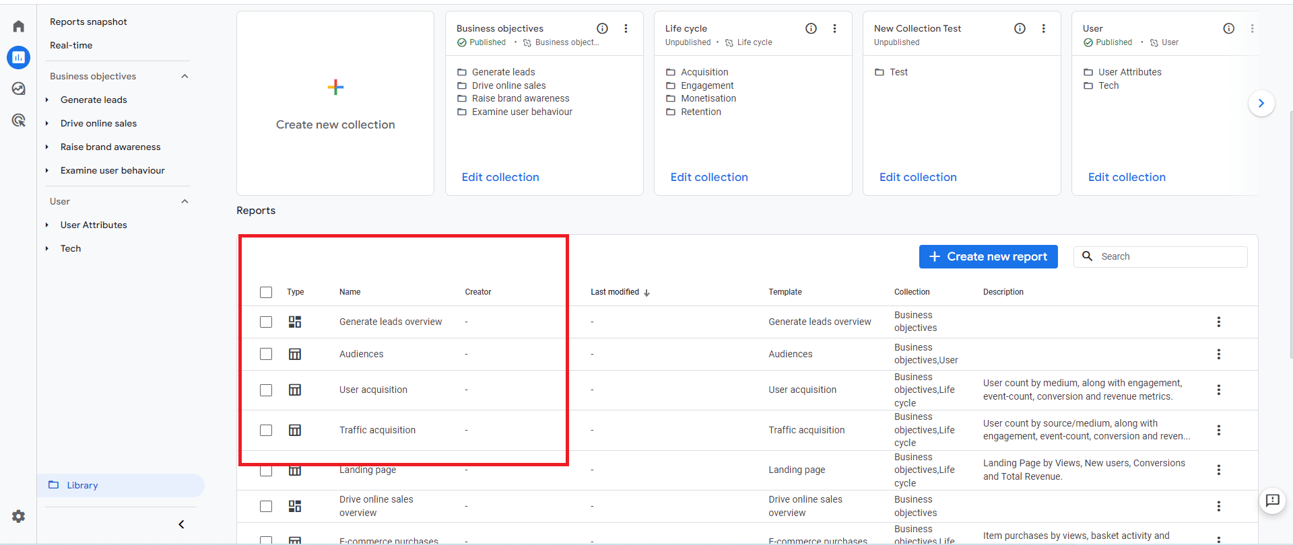This screenshot has height=545, width=1293.
Task: Focus the reports Search field
Action: tap(1160, 256)
